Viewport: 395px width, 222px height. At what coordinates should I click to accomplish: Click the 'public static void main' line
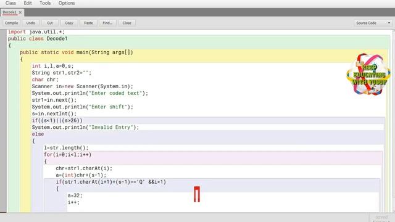[77, 52]
